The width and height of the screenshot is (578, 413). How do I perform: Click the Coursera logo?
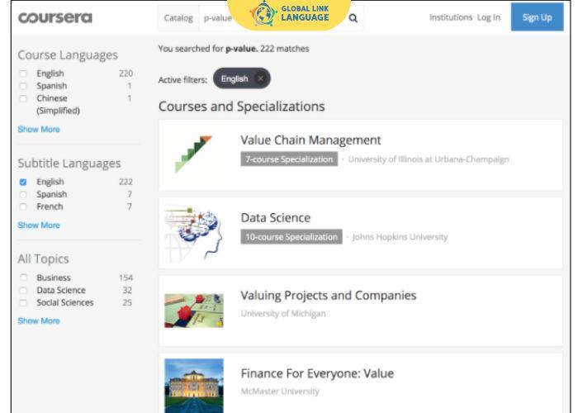(x=55, y=17)
